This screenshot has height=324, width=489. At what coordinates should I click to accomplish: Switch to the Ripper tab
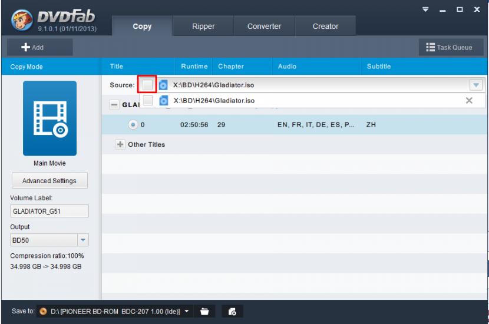[x=203, y=26]
